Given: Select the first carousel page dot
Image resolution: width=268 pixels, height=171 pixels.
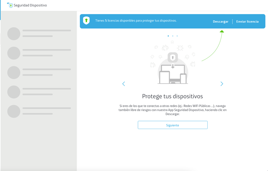Looking at the screenshot, I should pos(168,36).
